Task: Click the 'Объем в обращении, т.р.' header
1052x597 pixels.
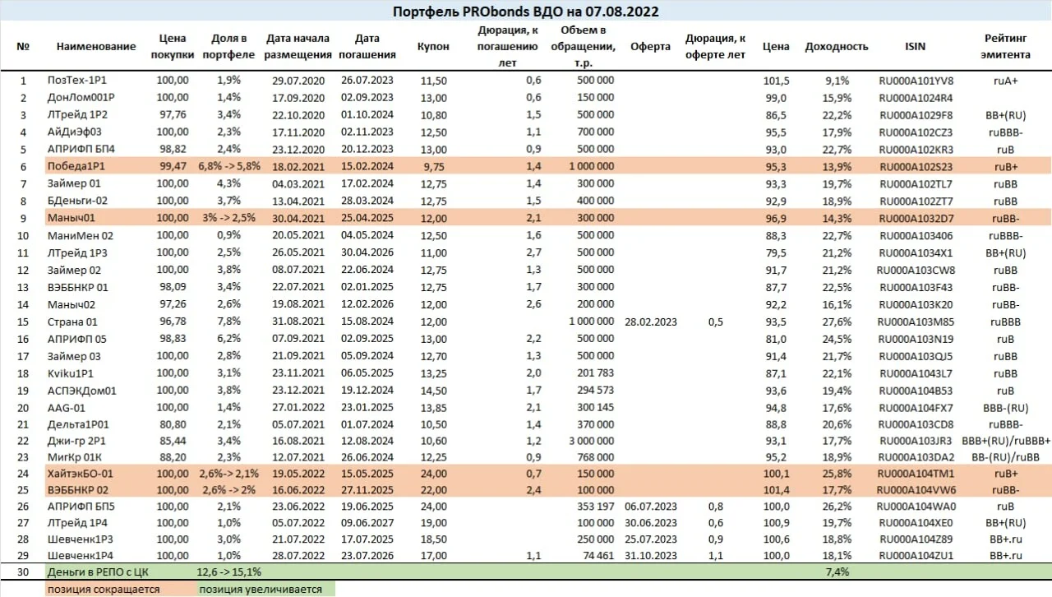Action: [582, 47]
